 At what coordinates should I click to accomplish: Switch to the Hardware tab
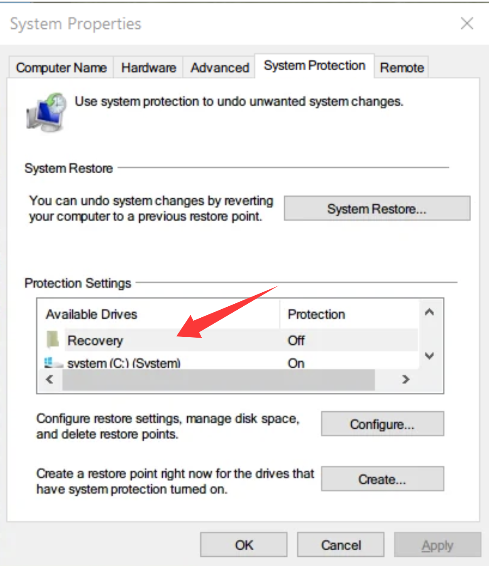tap(148, 67)
